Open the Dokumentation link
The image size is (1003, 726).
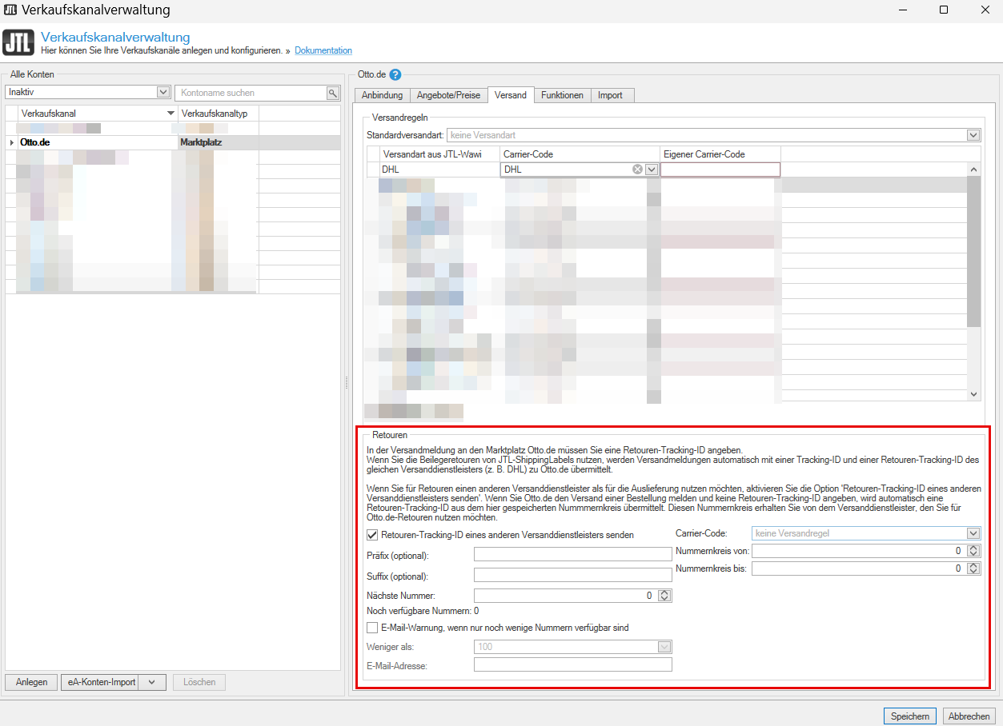[x=323, y=50]
